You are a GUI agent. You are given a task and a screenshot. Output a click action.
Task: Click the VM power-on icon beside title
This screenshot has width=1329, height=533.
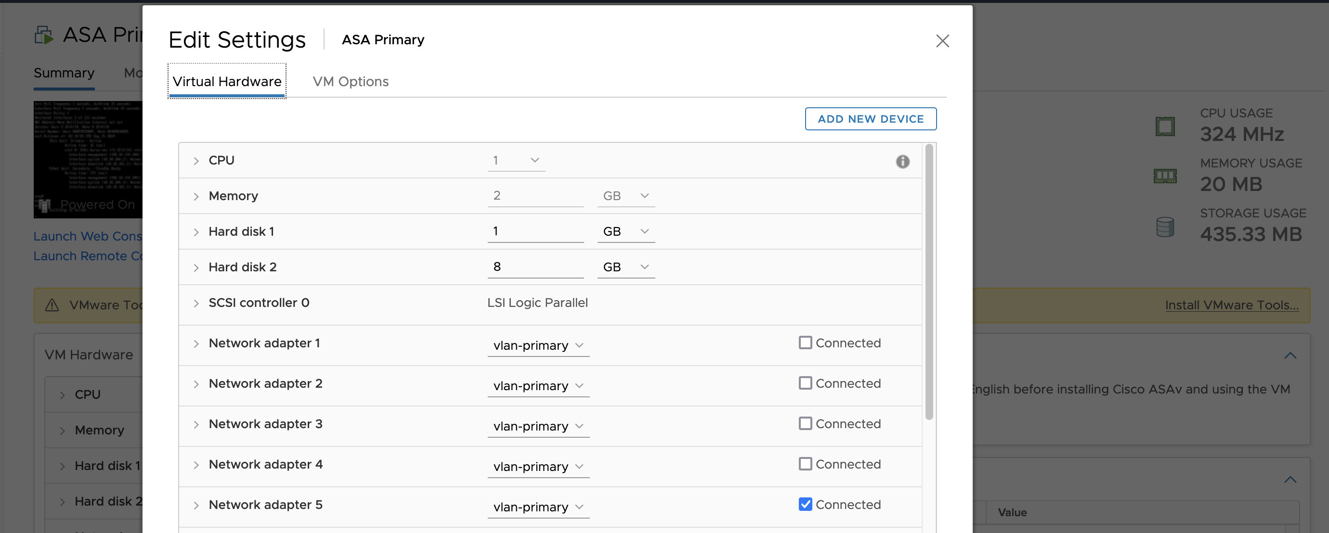(x=44, y=35)
